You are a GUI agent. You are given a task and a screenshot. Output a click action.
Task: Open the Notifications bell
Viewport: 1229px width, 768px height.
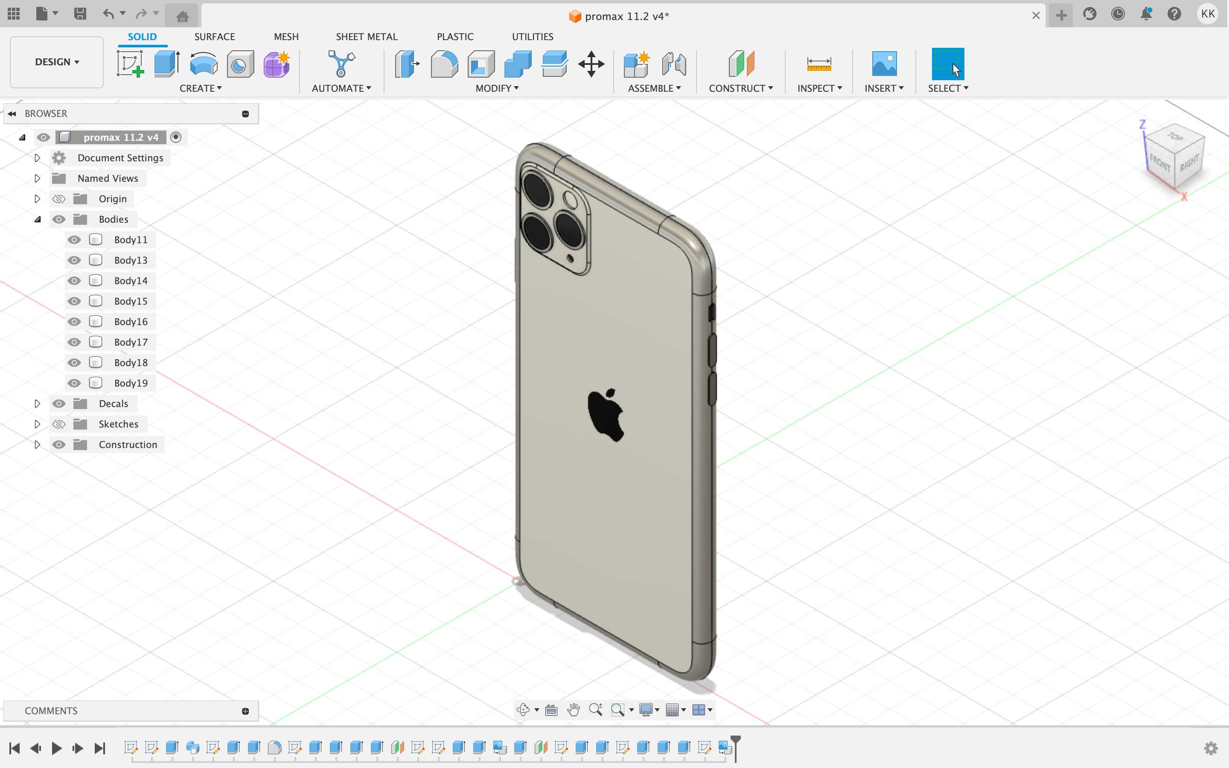click(x=1146, y=14)
